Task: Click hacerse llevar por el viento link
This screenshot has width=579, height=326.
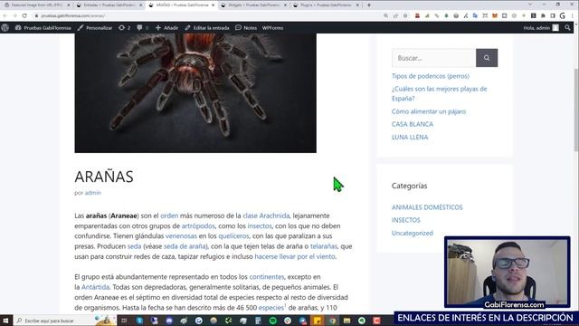Action: (295, 256)
